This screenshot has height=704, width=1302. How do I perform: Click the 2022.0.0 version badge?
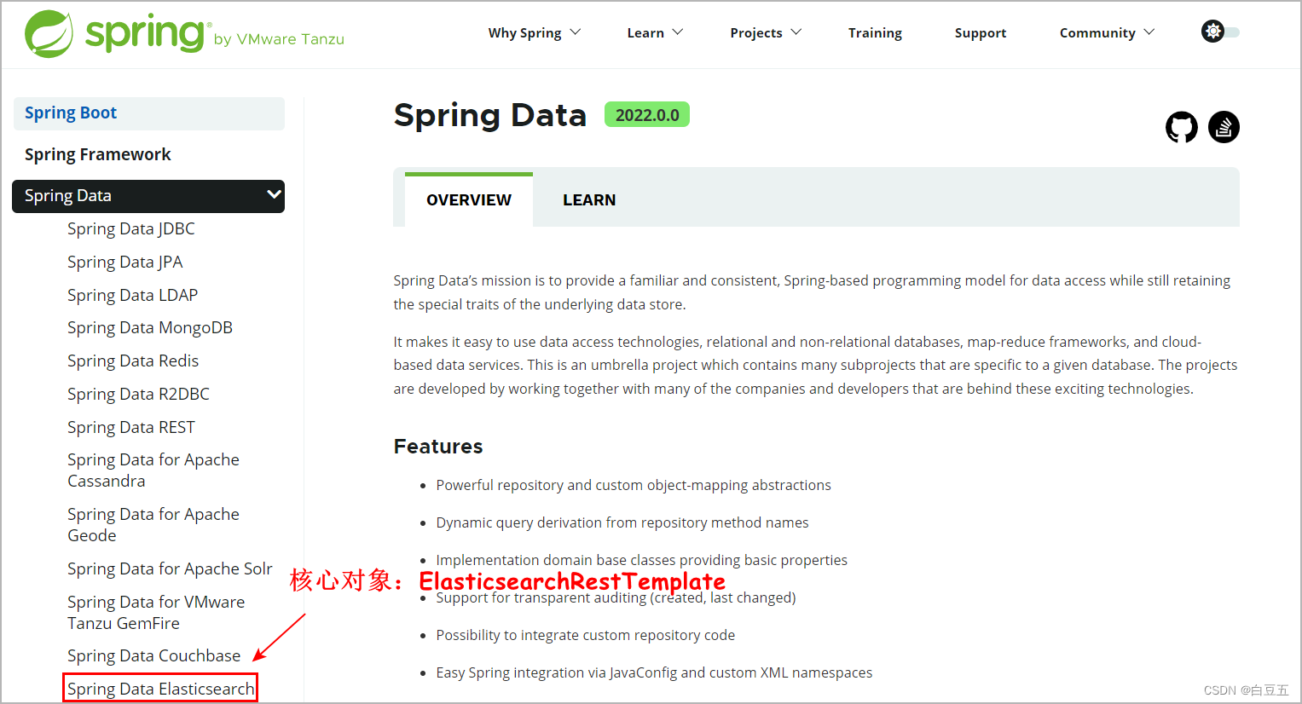pyautogui.click(x=647, y=115)
